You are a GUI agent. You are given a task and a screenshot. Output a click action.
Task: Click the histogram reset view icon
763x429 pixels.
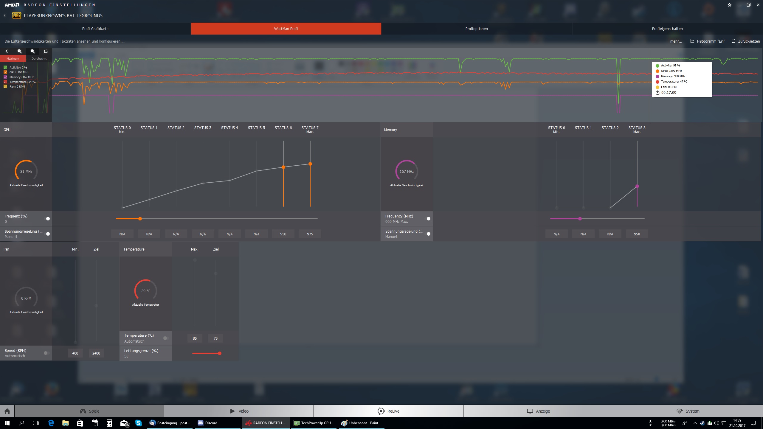click(x=46, y=51)
